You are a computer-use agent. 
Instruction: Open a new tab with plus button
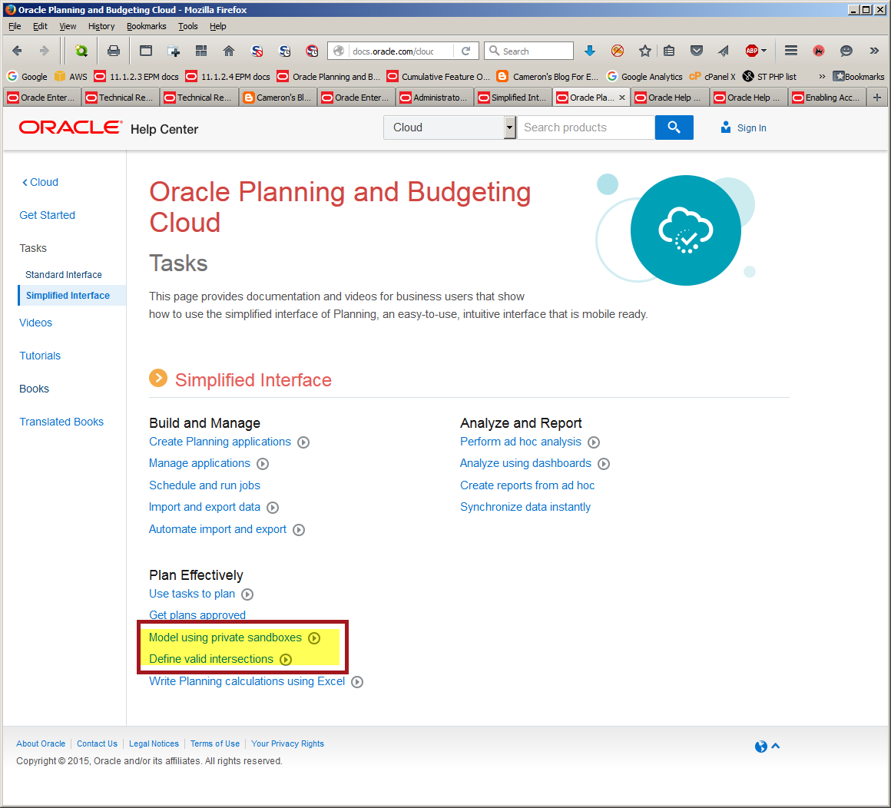point(877,98)
